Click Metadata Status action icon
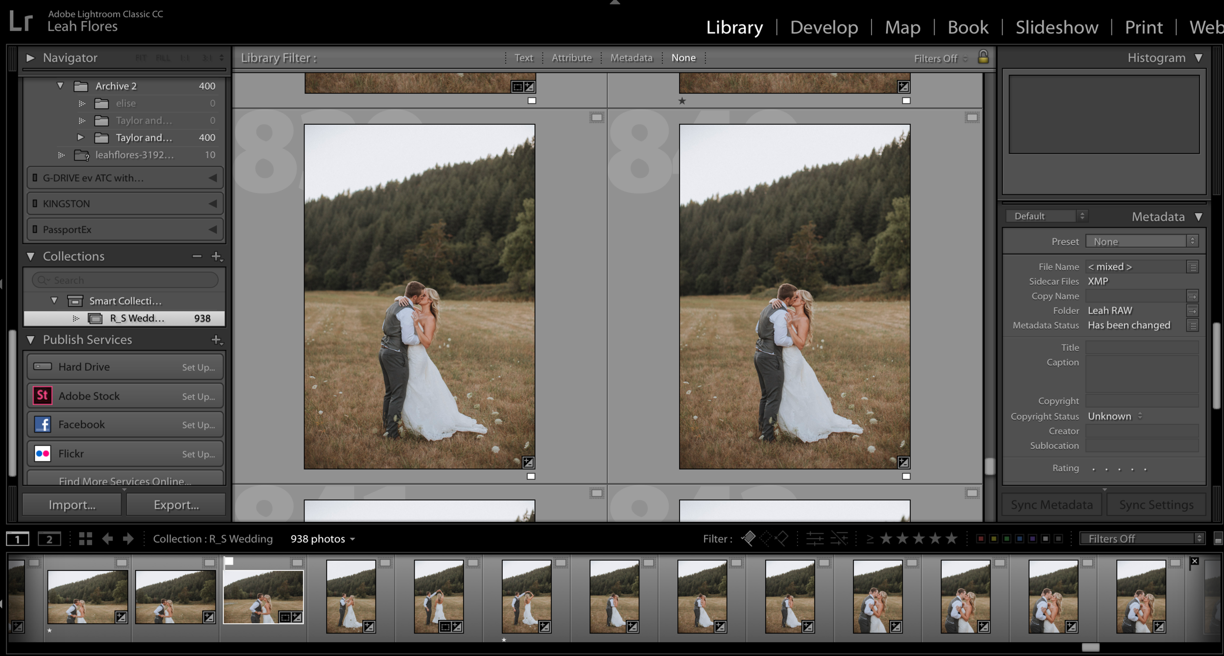1224x656 pixels. [x=1192, y=325]
